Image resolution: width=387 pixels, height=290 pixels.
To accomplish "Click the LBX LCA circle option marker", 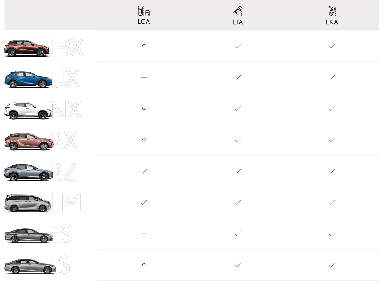I will click(144, 46).
